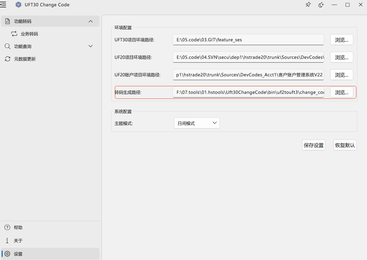Open the 功能查询 menu item
The height and width of the screenshot is (260, 367).
click(50, 46)
